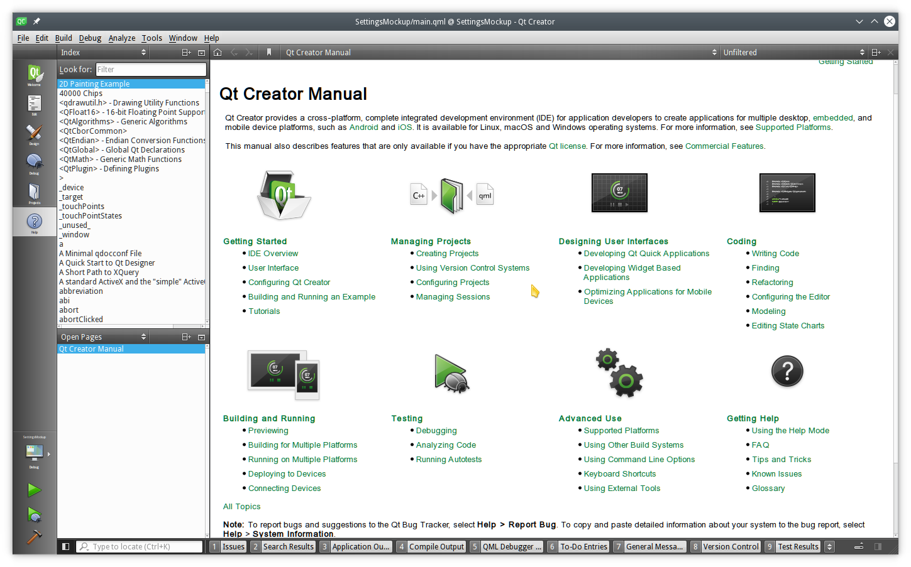This screenshot has width=911, height=567.
Task: Split the Open Pages panel
Action: 187,337
